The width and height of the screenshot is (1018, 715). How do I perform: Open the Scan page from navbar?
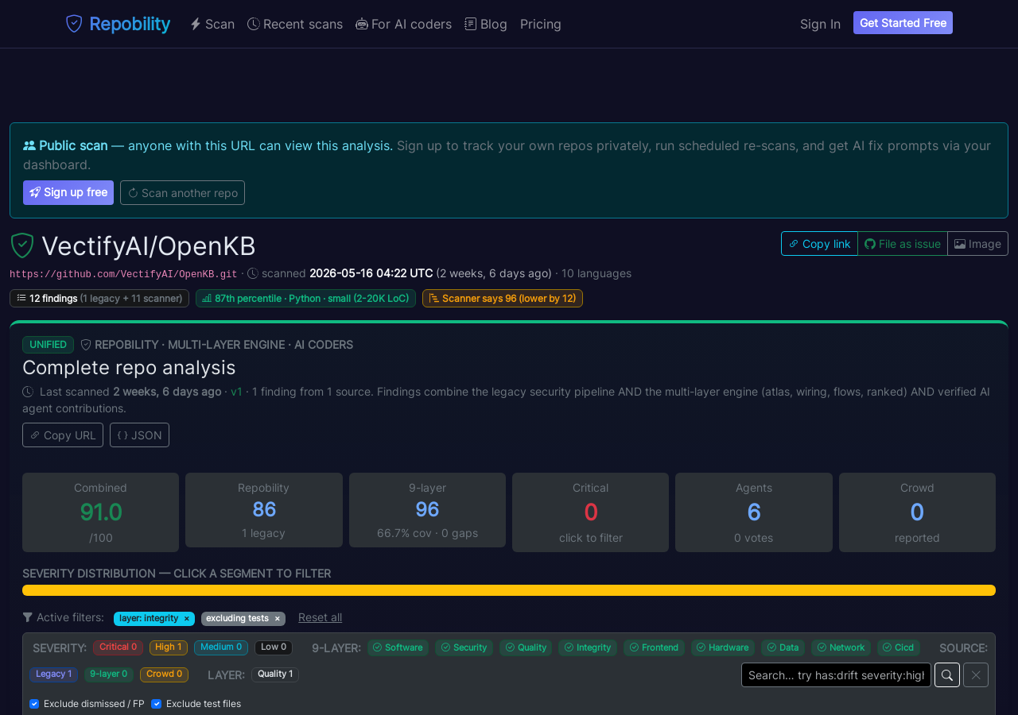click(x=212, y=24)
